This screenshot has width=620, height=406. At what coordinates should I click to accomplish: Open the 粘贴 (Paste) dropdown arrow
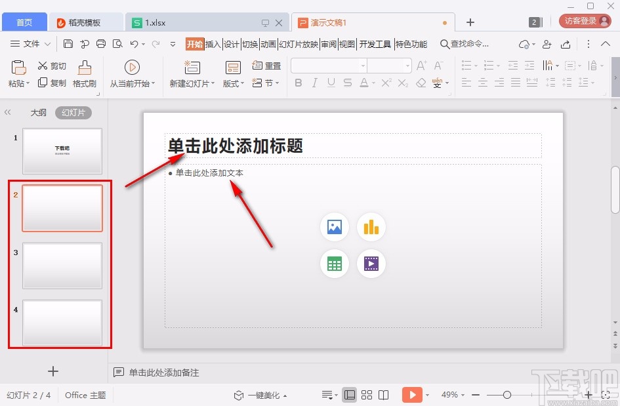(28, 83)
